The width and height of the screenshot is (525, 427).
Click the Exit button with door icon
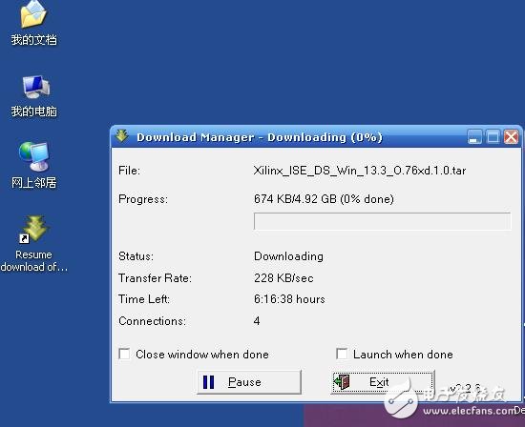[383, 382]
